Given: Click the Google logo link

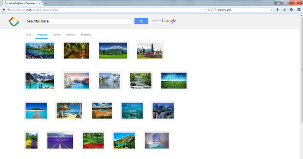Looking at the screenshot, I should point(169,21).
